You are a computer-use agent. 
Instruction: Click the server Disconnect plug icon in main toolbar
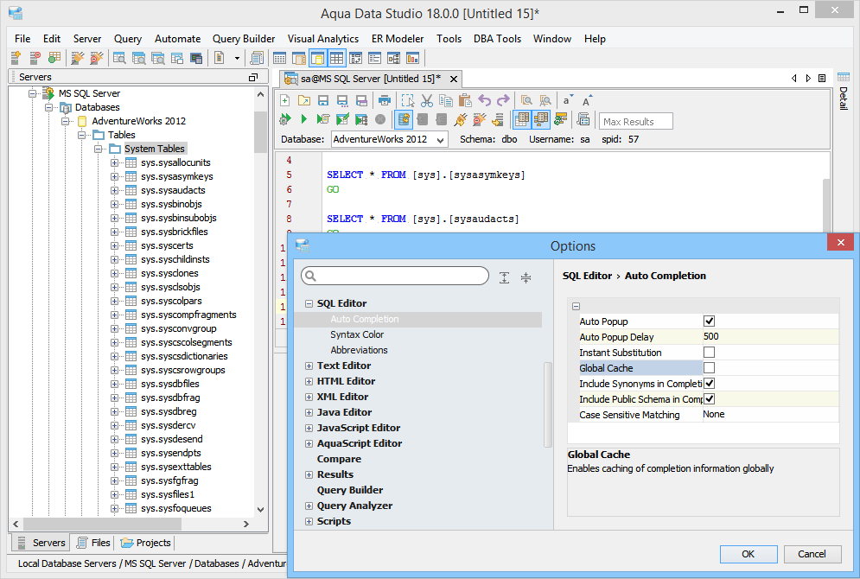coord(97,58)
